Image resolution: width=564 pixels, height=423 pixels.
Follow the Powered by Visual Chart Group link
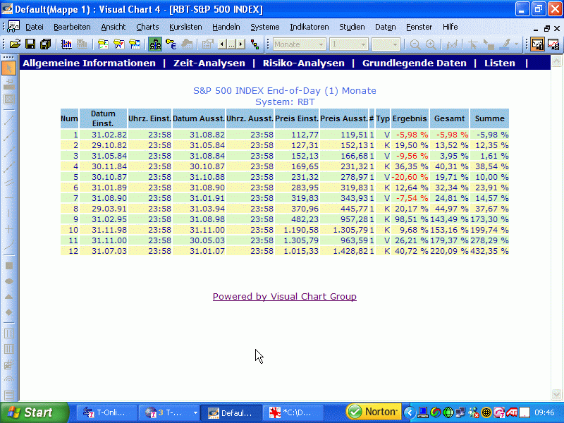(284, 296)
